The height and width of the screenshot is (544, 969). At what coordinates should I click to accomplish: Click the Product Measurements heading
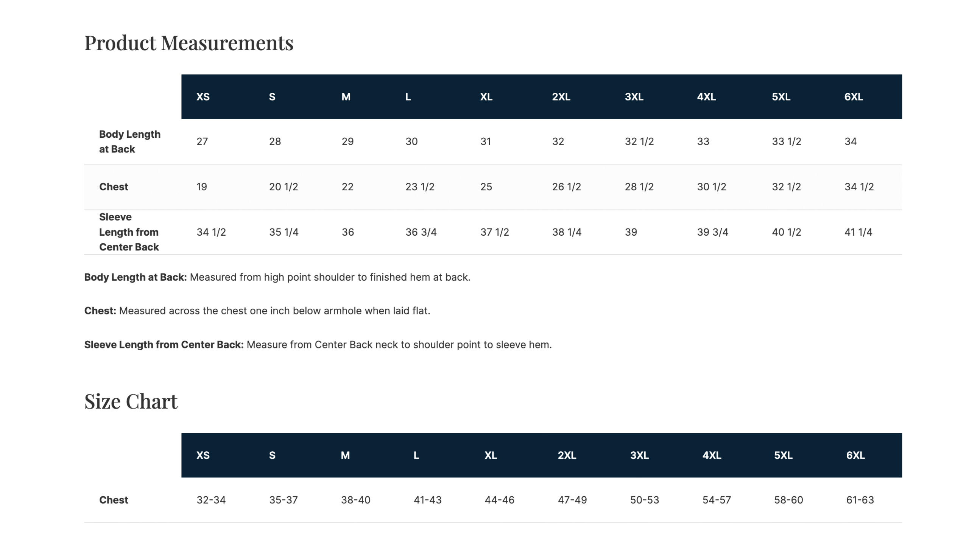189,43
